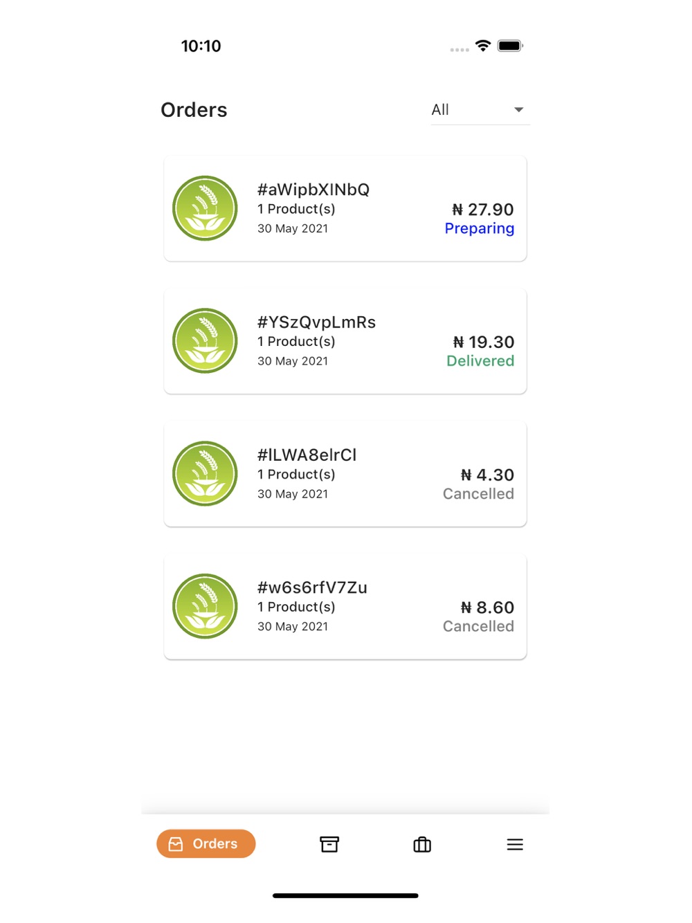This screenshot has width=692, height=923.
Task: Expand the All filter dropdown arrow
Action: tap(518, 110)
